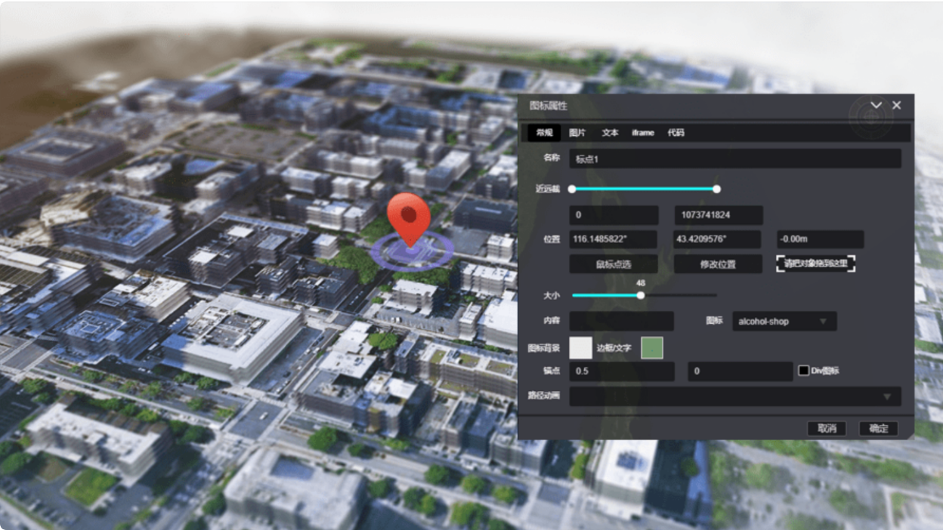Open the green 边框/文字 color swatch
The height and width of the screenshot is (530, 943).
pyautogui.click(x=651, y=347)
